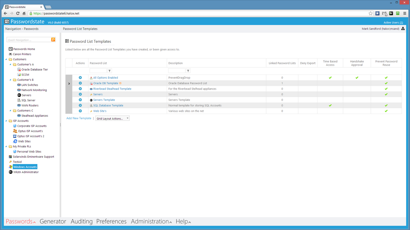Select the Passwordstate browser tab
Screen dimensions: 410x230
[x=24, y=7]
